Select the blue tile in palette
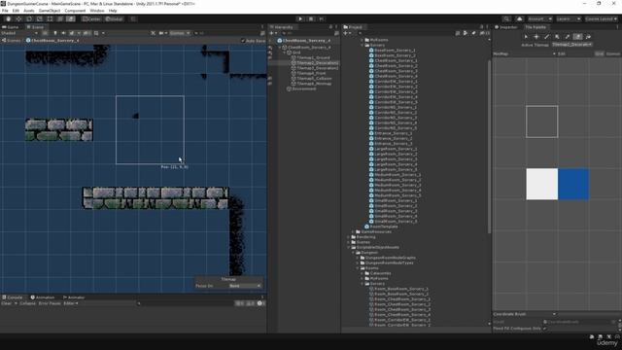This screenshot has width=622, height=350. point(573,184)
